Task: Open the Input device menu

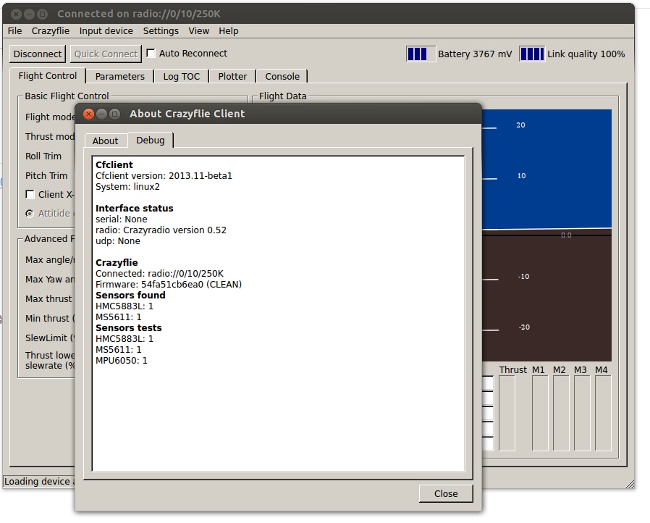Action: click(x=106, y=31)
